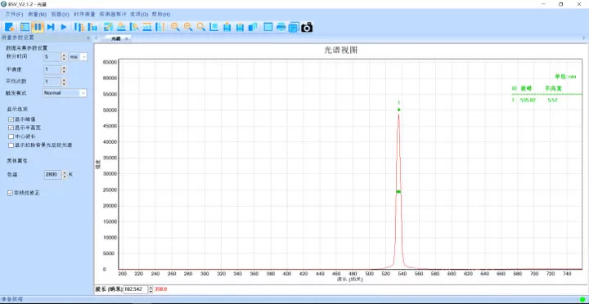Image resolution: width=589 pixels, height=304 pixels.
Task: Increase integration time with the up arrow
Action: click(x=64, y=55)
